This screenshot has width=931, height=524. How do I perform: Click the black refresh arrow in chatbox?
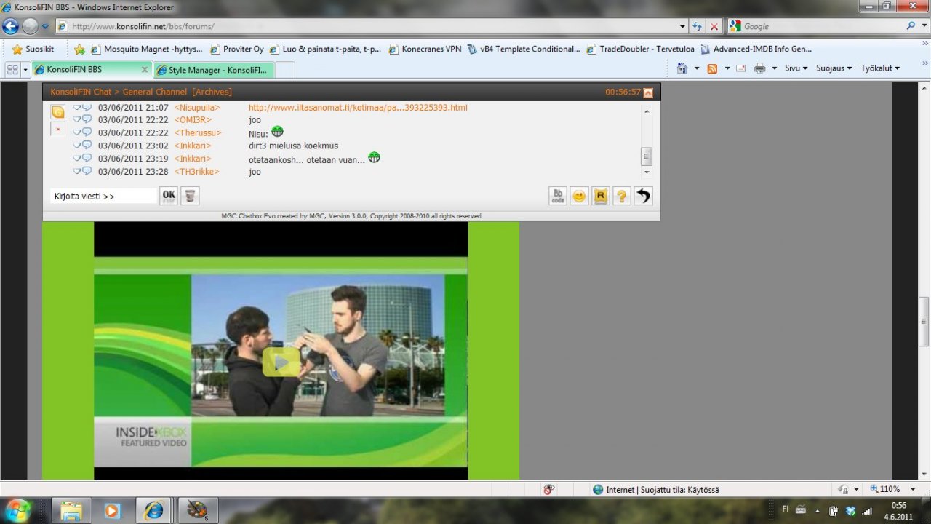coord(643,196)
